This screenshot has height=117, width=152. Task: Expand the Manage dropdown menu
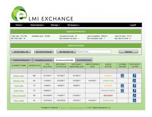pos(55,25)
